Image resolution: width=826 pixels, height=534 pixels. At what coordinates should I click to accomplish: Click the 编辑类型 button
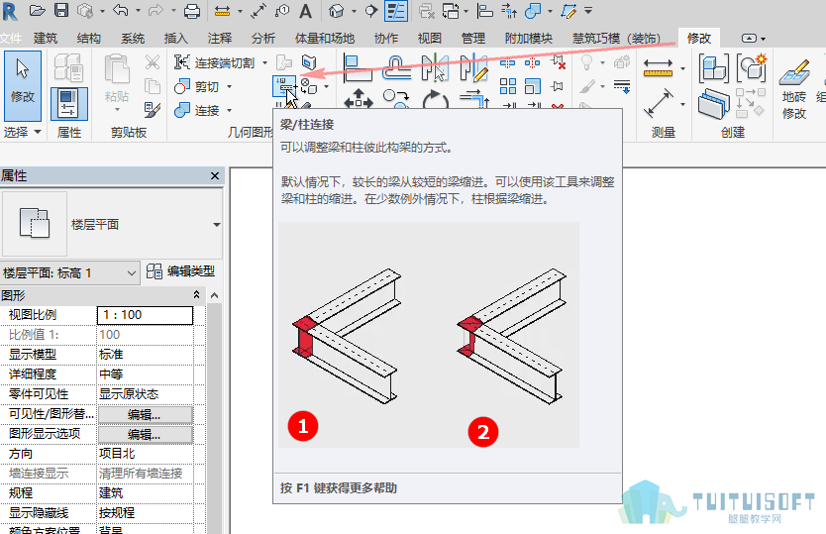click(x=180, y=271)
